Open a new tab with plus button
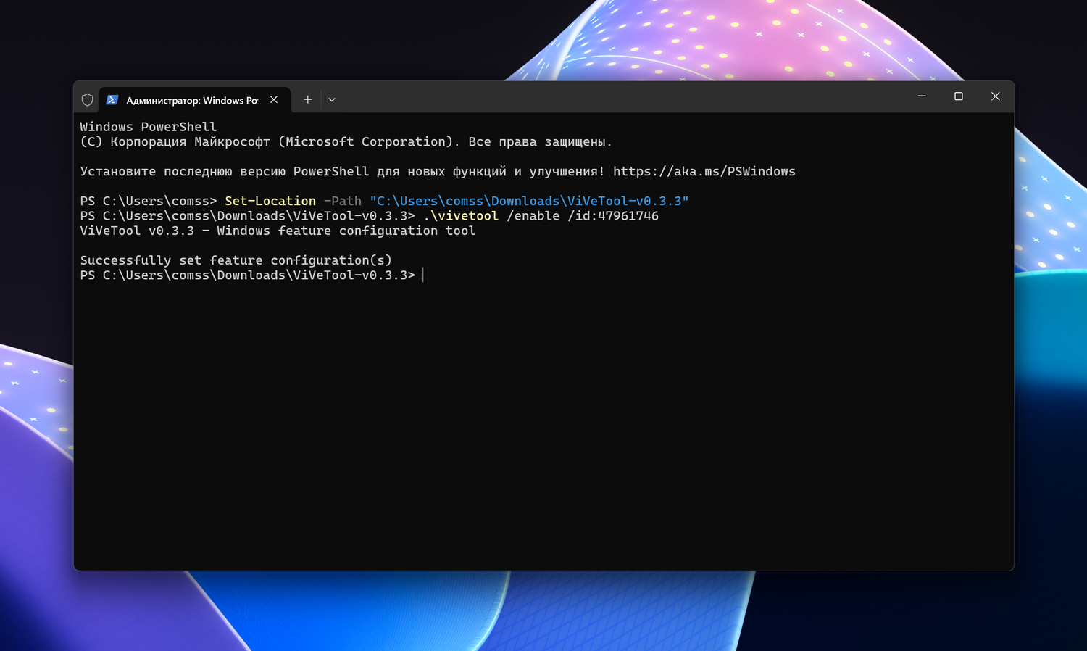This screenshot has height=651, width=1087. 308,100
